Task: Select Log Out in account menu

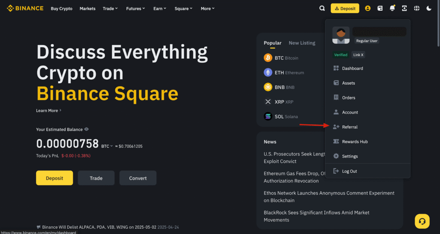Action: (x=349, y=171)
